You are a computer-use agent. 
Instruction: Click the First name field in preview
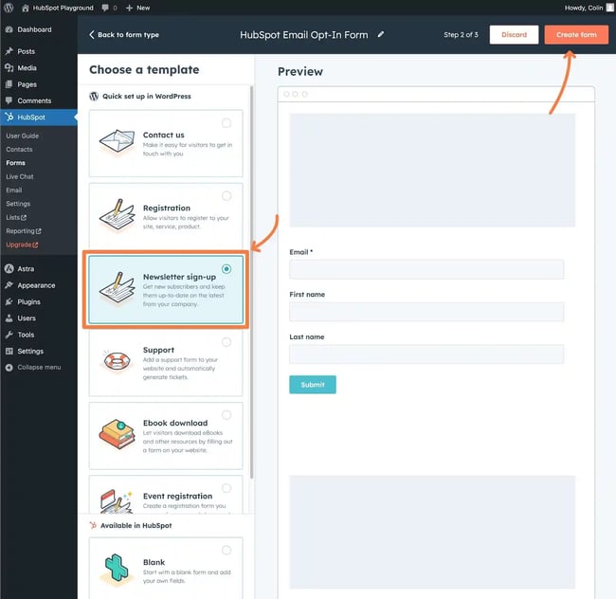pos(426,312)
